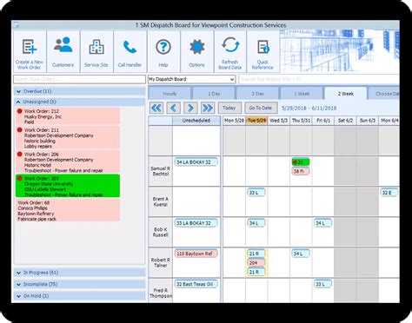Open the My Dispatch Board dropdown

pyautogui.click(x=191, y=79)
